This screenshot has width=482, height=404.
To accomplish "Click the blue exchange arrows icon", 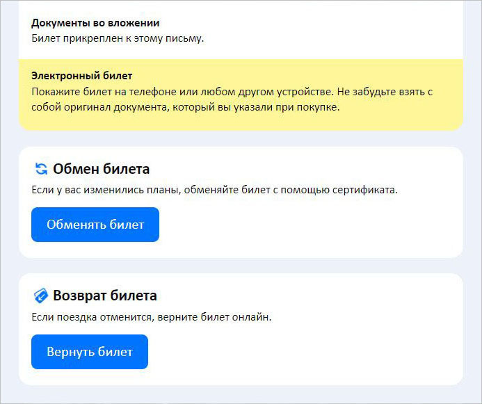I will pyautogui.click(x=40, y=169).
